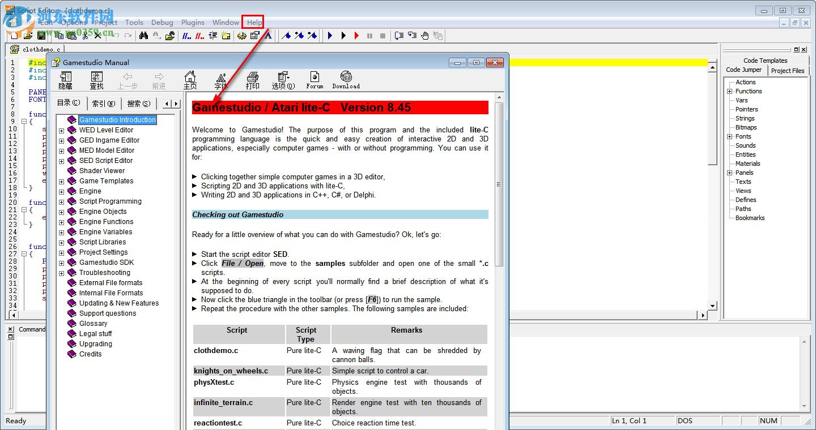Screen dimensions: 816x430
Task: Select the clothdemo.c document tab
Action: coord(35,49)
